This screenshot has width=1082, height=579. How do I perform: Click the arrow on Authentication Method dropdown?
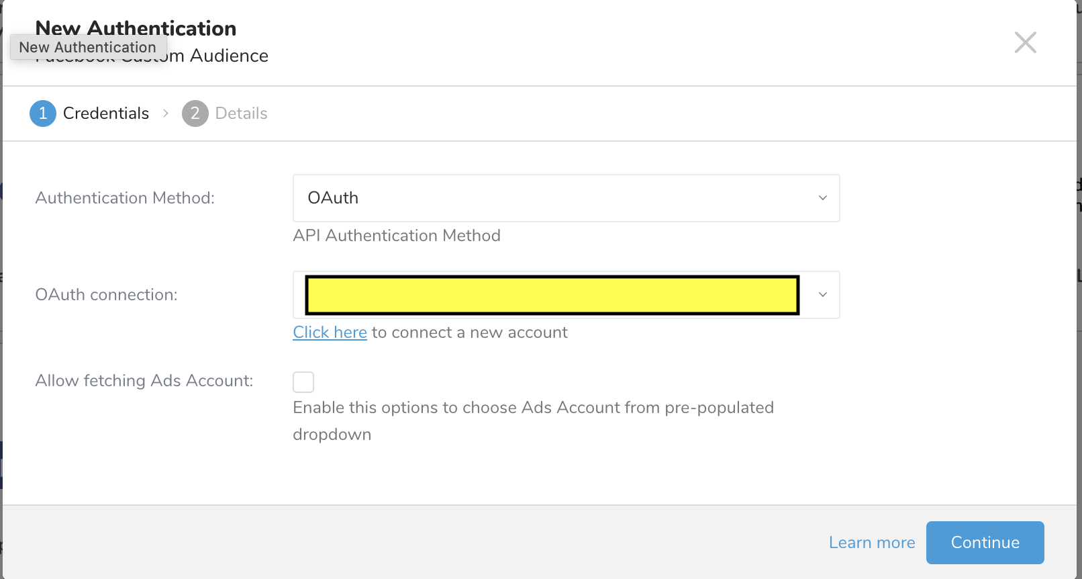click(822, 198)
